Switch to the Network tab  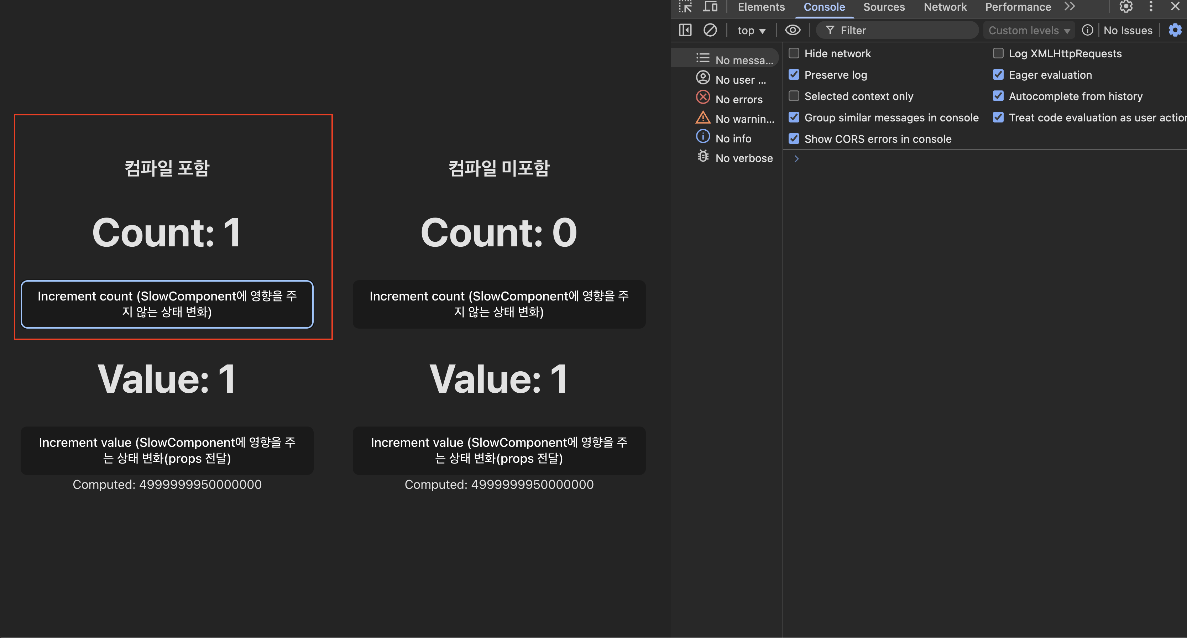(x=945, y=7)
